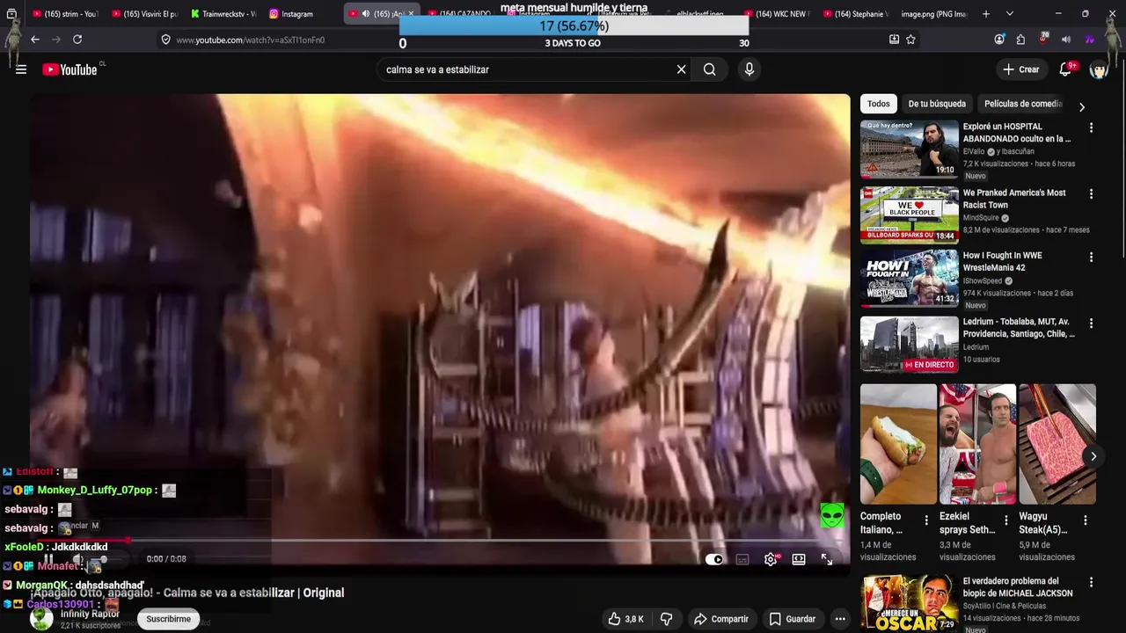
Task: Click the Compartir button
Action: tap(720, 619)
